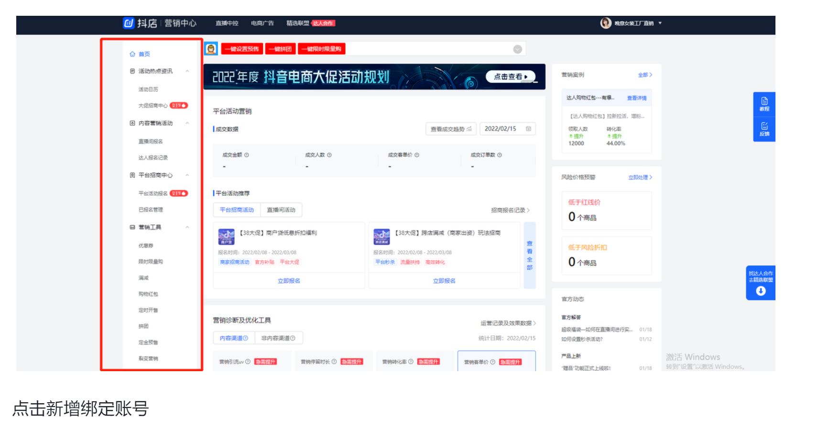The height and width of the screenshot is (430, 818).
Task: Click the 一键设置预售 button
Action: pyautogui.click(x=242, y=49)
